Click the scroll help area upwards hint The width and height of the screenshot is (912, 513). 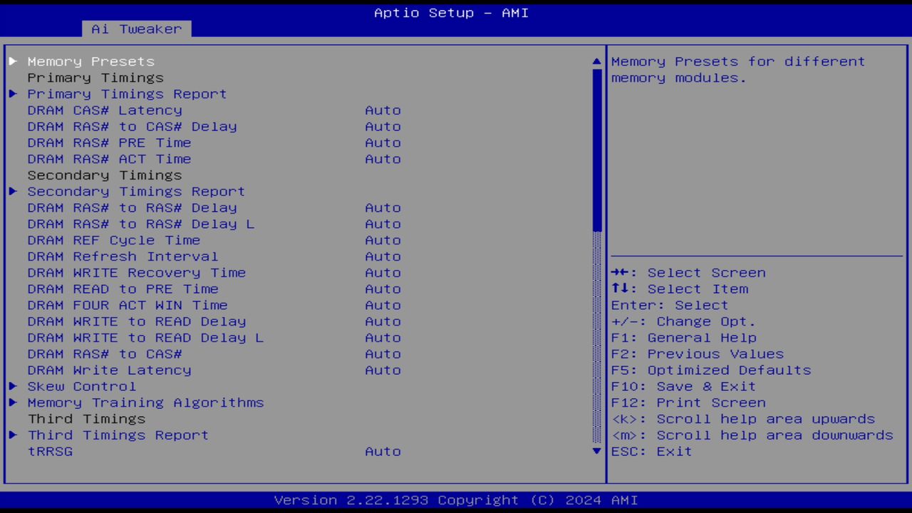pos(743,419)
